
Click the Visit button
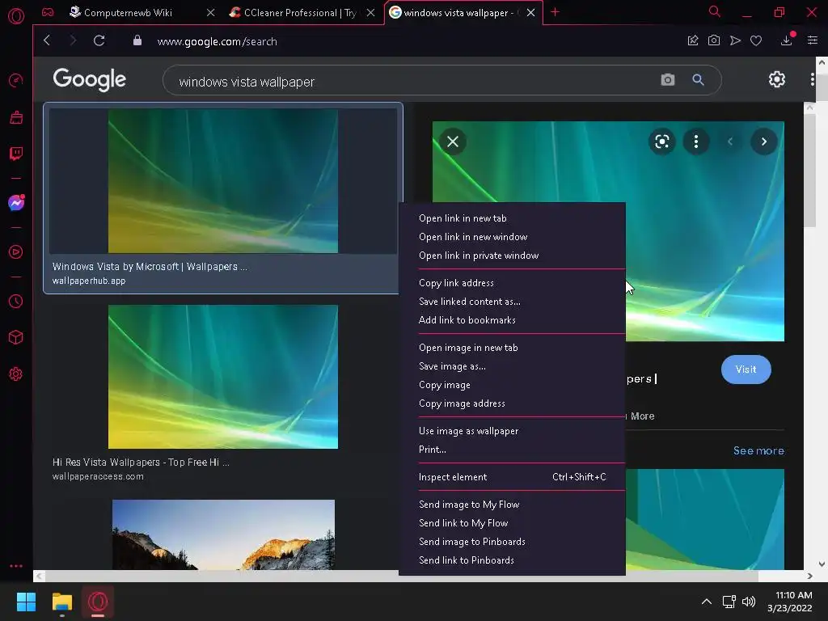coord(746,369)
